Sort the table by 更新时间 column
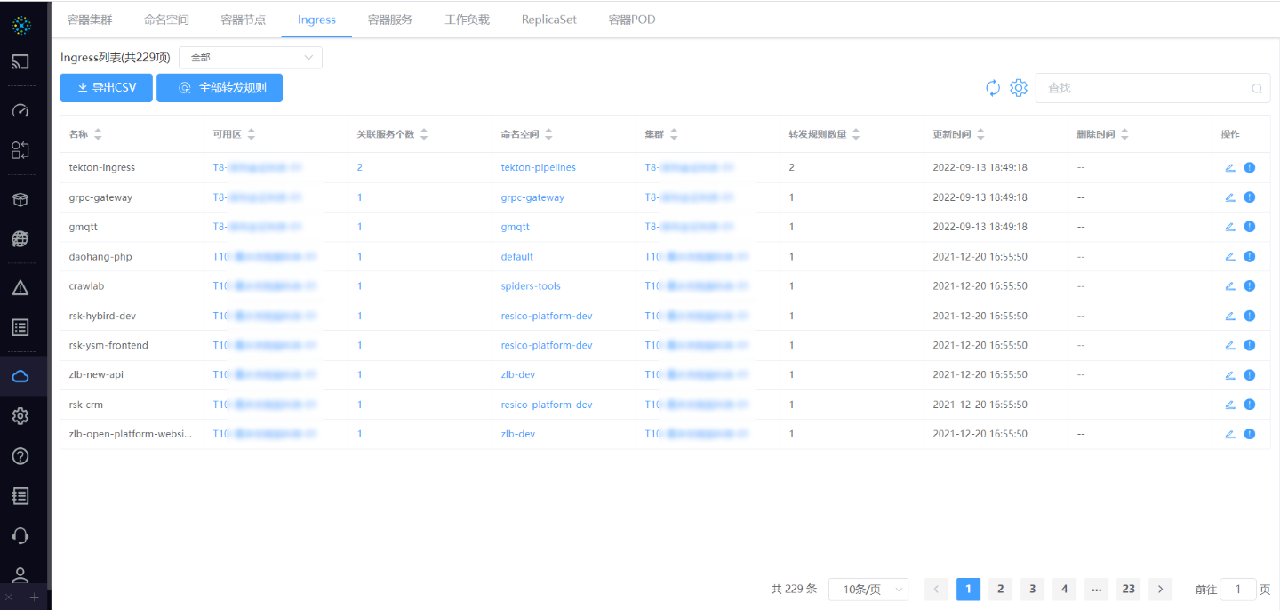The height and width of the screenshot is (610, 1280). 980,134
